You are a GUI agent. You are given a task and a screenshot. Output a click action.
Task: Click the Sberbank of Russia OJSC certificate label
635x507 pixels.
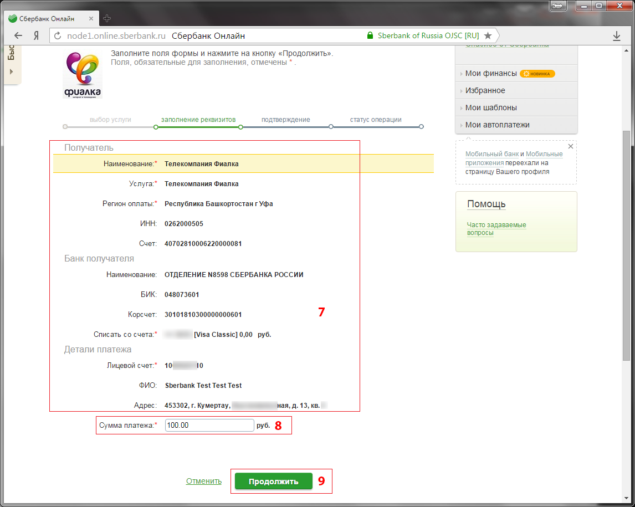(x=428, y=35)
